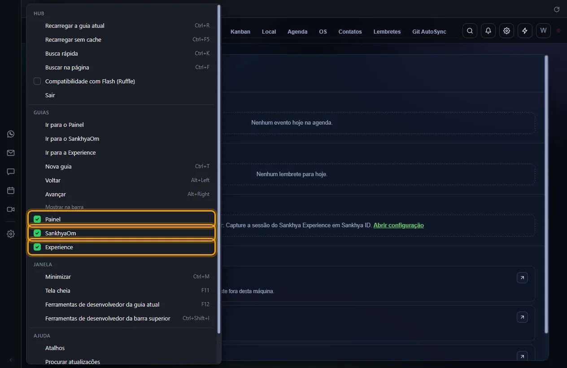Open the second card's external link arrow
567x368 pixels.
522,317
